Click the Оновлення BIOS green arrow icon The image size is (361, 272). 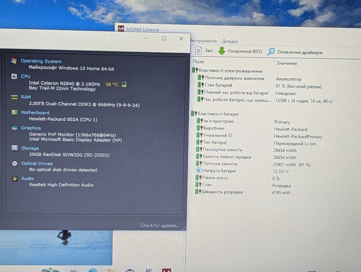click(x=221, y=51)
